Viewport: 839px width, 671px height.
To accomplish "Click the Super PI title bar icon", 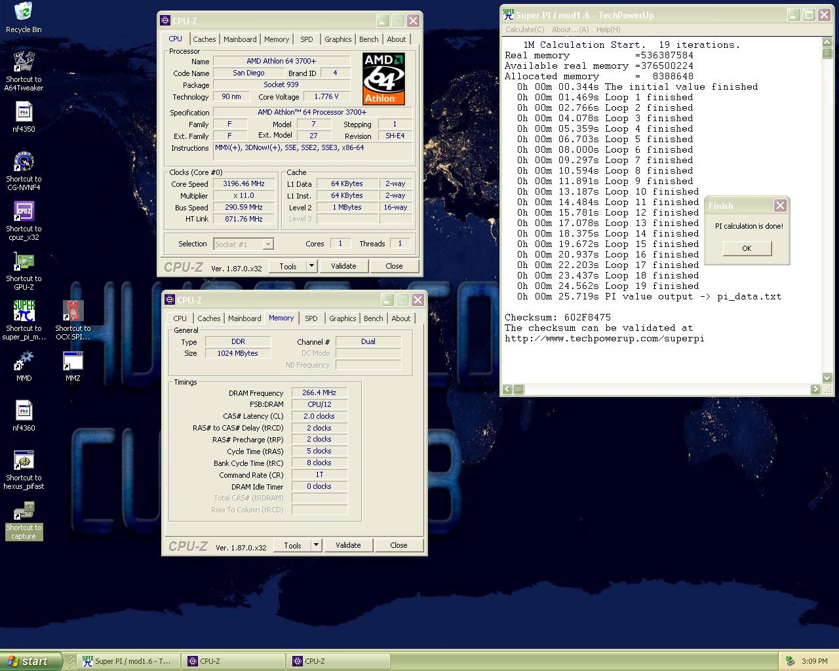I will [509, 14].
